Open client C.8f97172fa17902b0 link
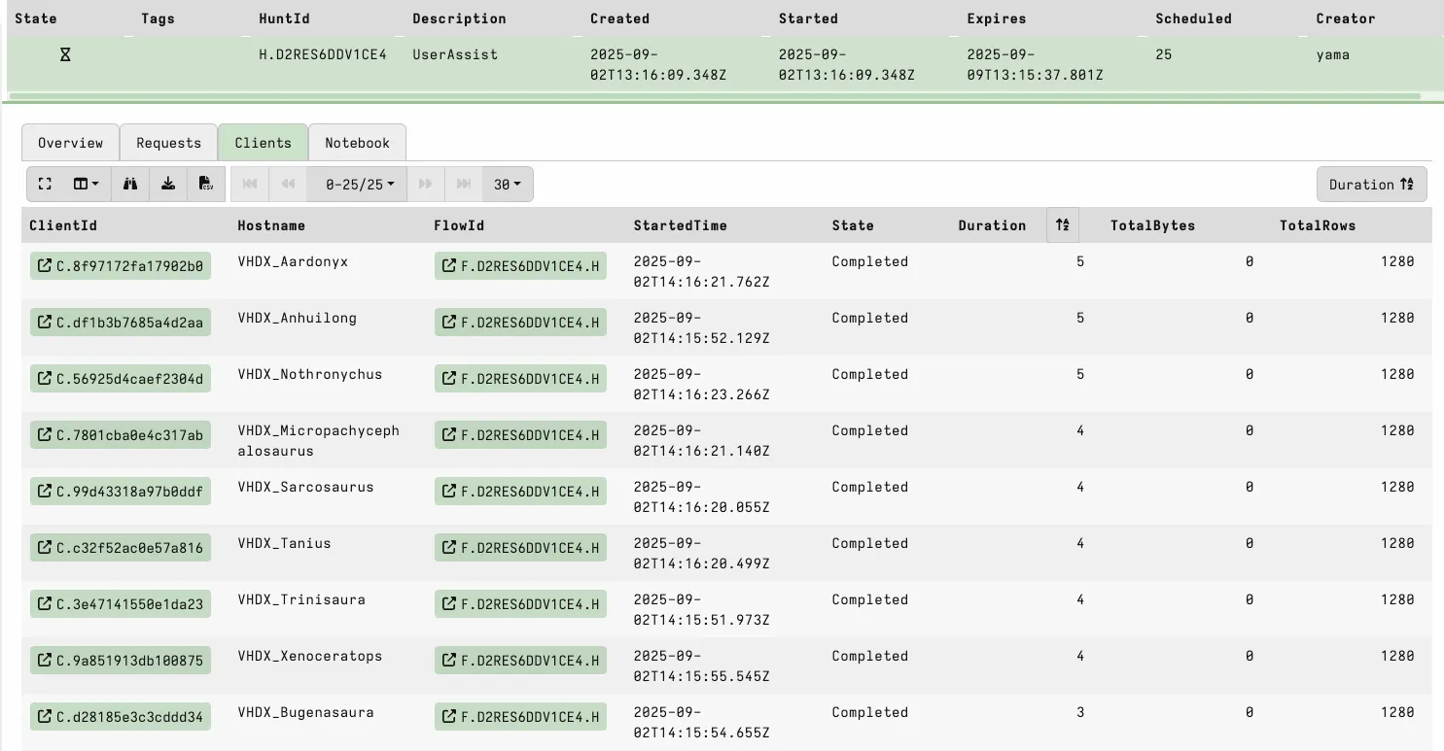 point(121,266)
